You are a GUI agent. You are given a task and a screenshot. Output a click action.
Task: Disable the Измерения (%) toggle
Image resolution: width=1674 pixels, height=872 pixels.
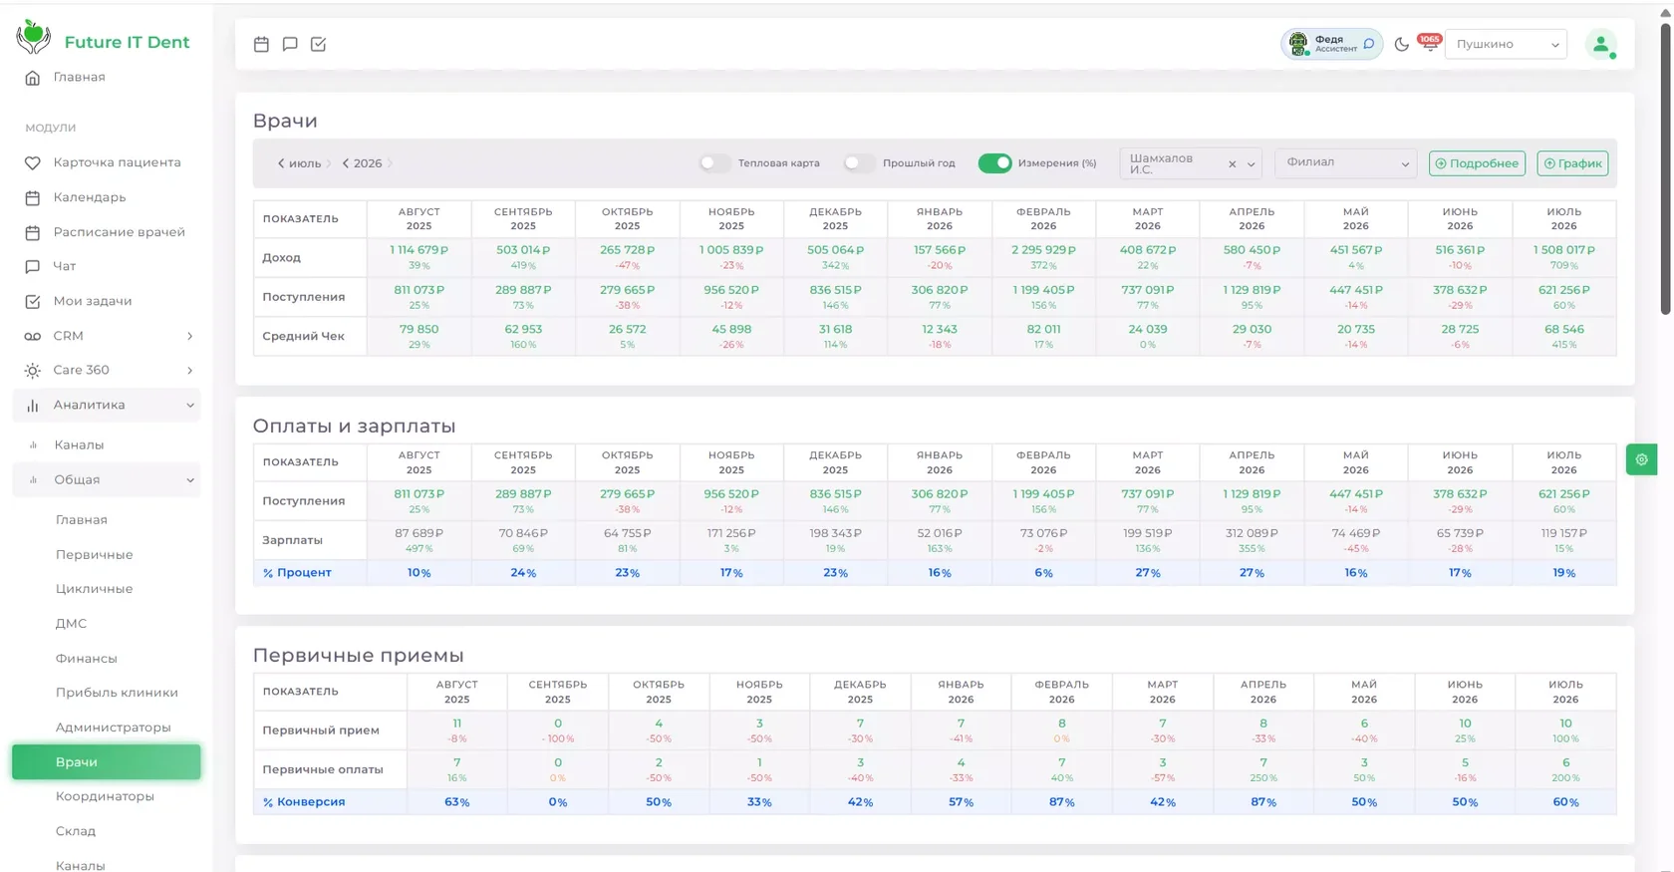994,163
